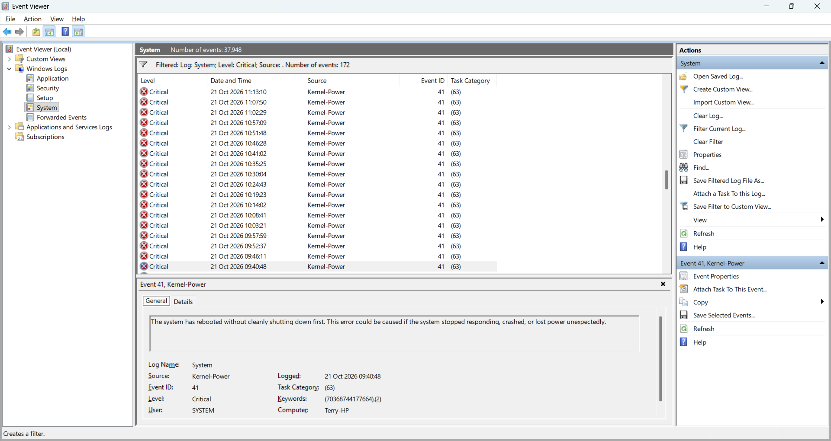Click the Open Saved Log folder icon

pos(684,77)
